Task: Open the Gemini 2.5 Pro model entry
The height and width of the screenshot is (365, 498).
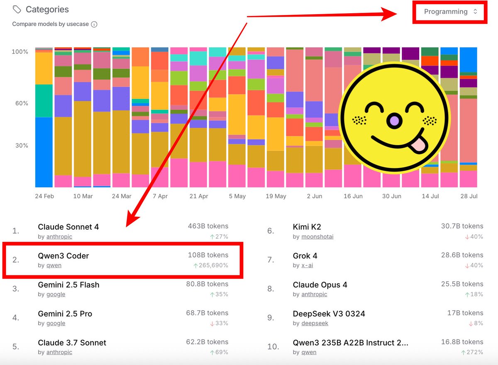Action: [x=65, y=314]
